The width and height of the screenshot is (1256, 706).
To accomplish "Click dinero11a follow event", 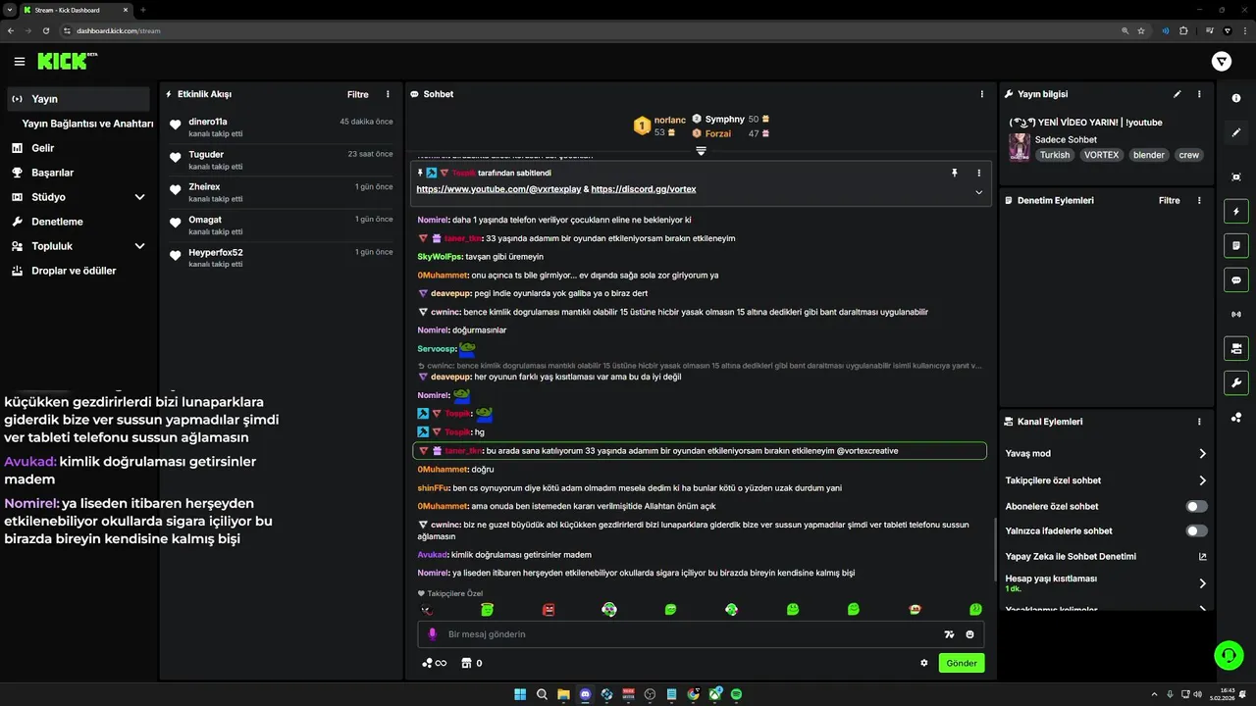I will 281,127.
